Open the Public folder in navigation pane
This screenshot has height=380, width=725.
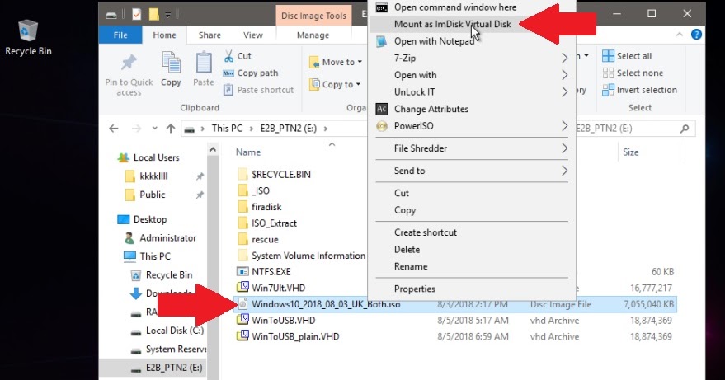[x=145, y=195]
